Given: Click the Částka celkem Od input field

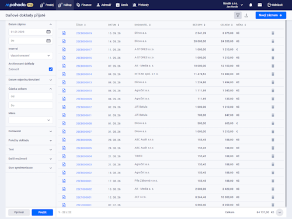Looking at the screenshot, I should 30,96.
